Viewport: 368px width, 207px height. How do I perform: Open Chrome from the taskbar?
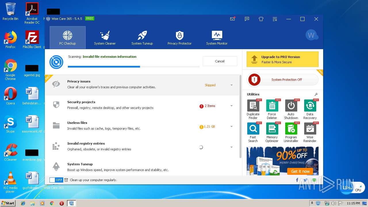(x=52, y=203)
